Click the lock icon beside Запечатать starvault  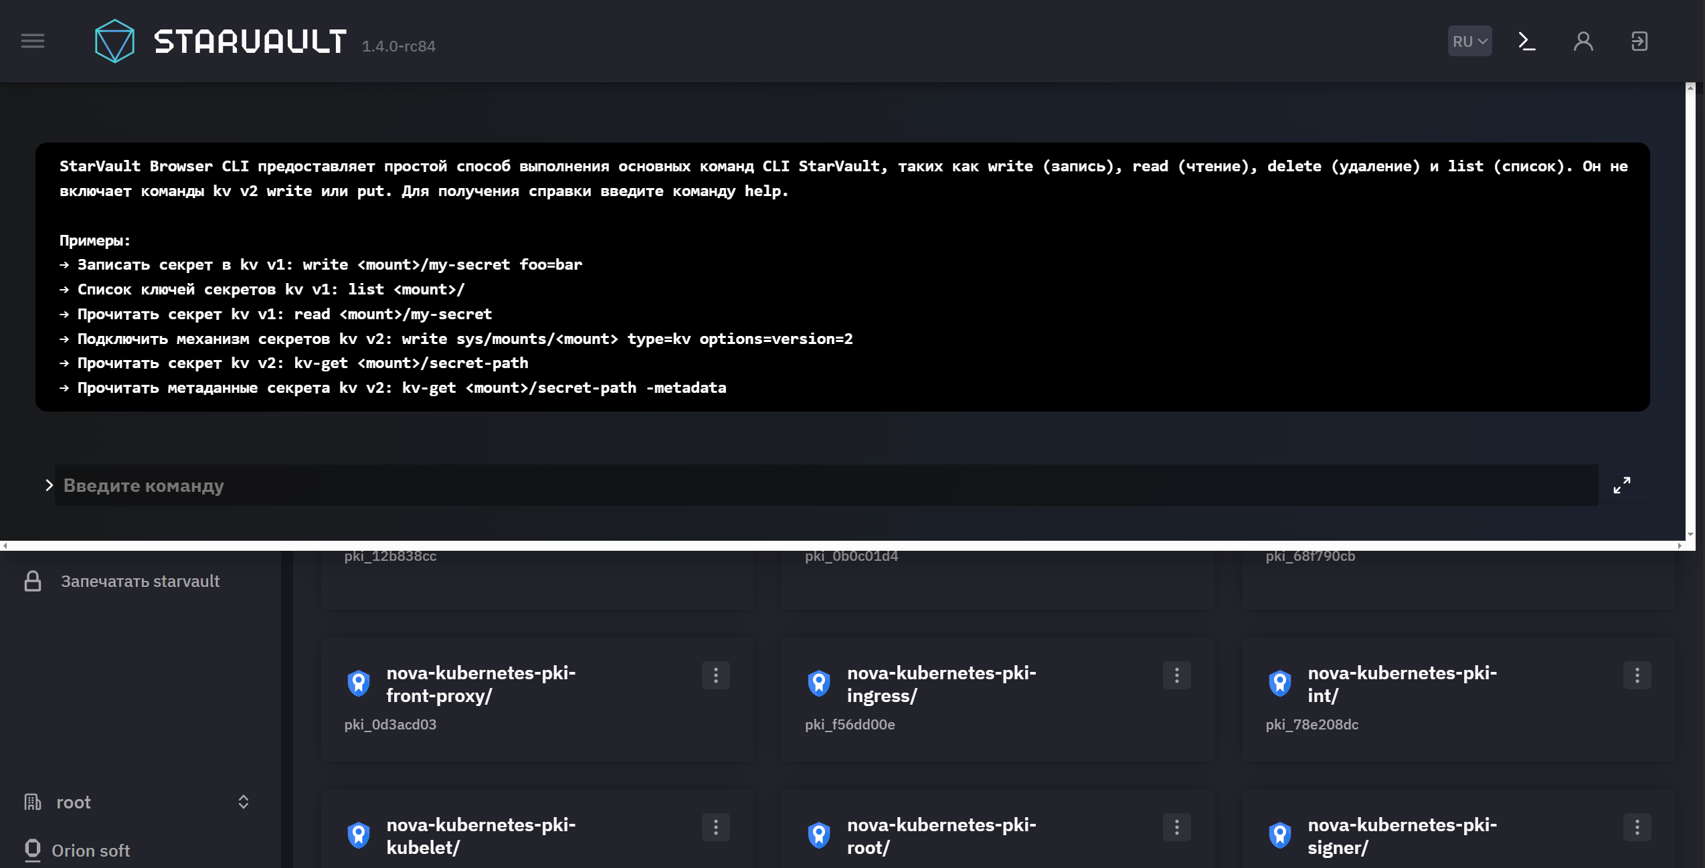point(33,581)
